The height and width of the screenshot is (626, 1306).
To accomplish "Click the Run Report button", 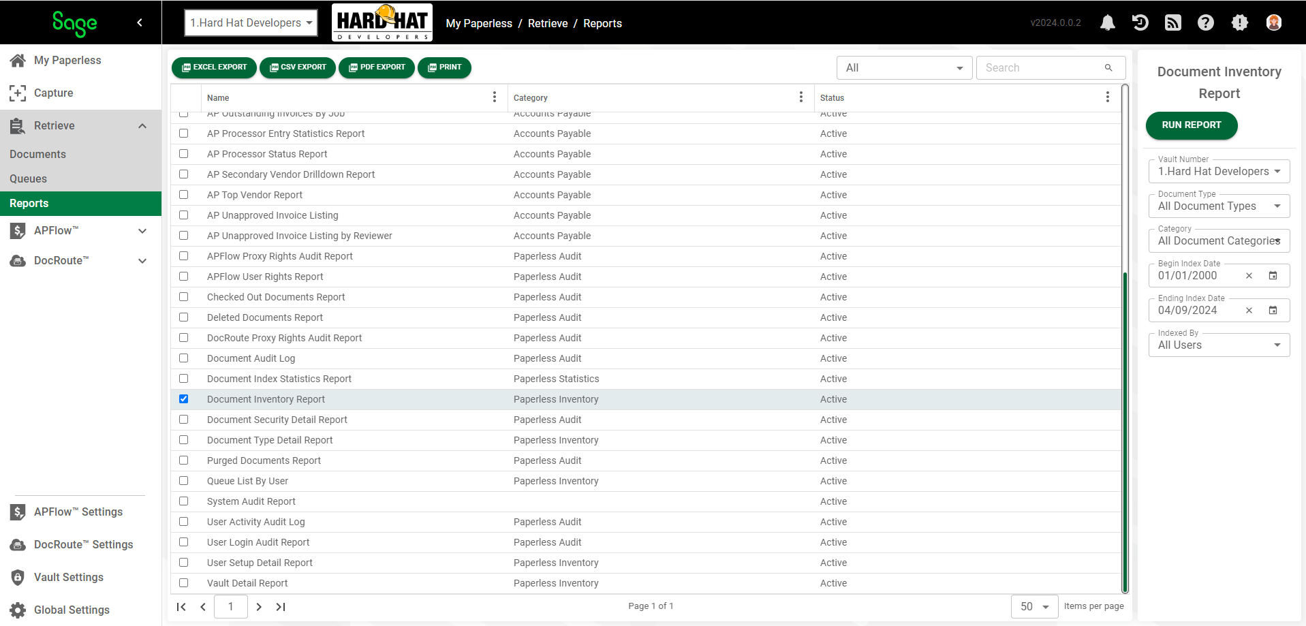I will pos(1192,125).
